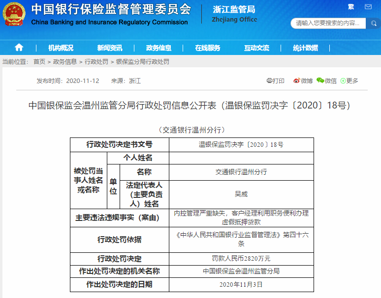Click into the search input field

pos(327,23)
